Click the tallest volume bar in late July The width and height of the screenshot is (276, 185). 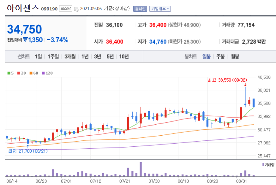point(141,169)
